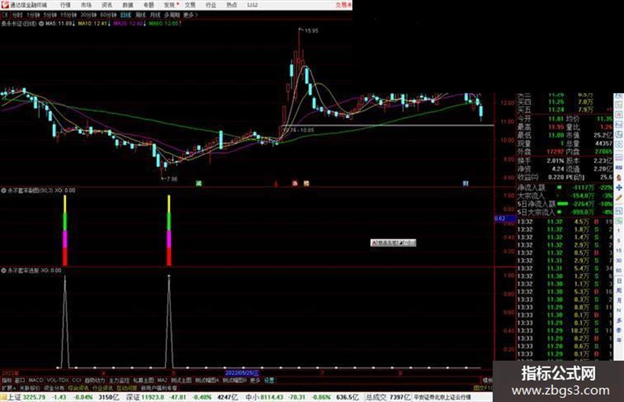Select the 月 period letter in right sidebar
The height and width of the screenshot is (402, 624).
click(619, 300)
